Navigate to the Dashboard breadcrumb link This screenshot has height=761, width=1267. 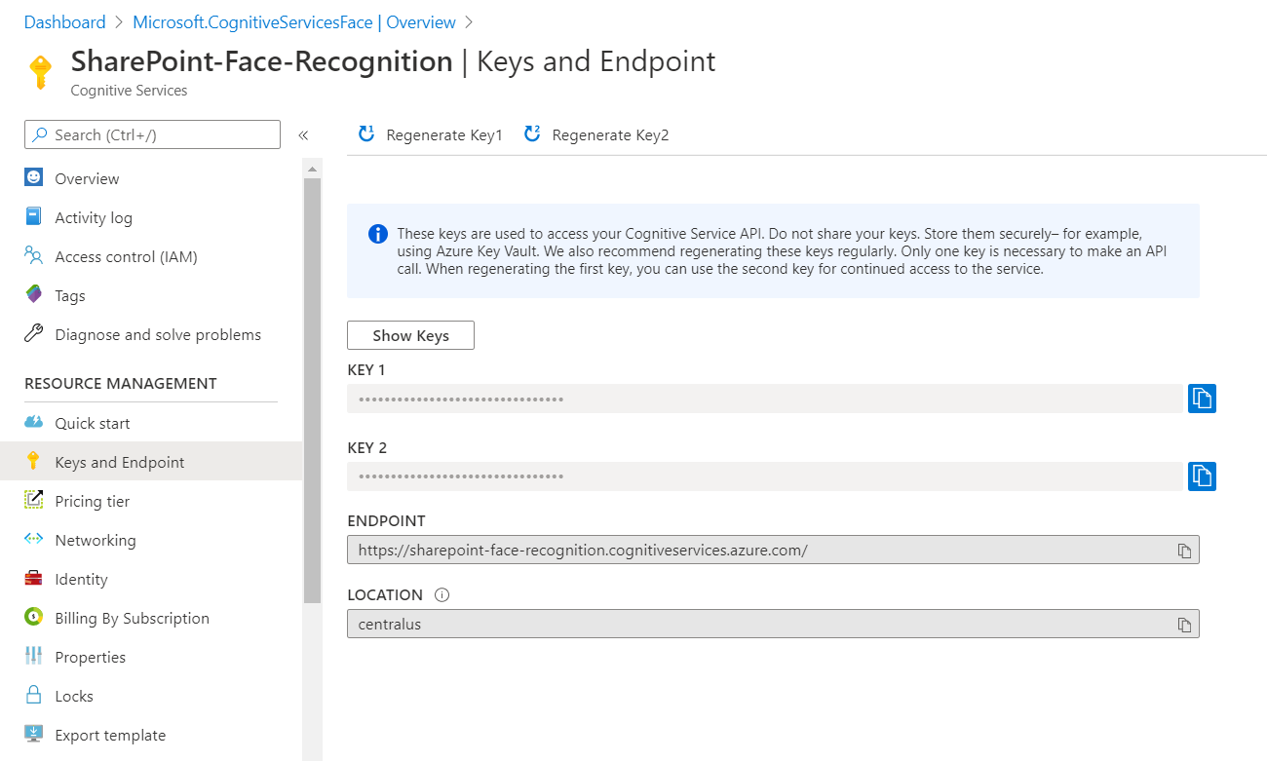click(64, 22)
